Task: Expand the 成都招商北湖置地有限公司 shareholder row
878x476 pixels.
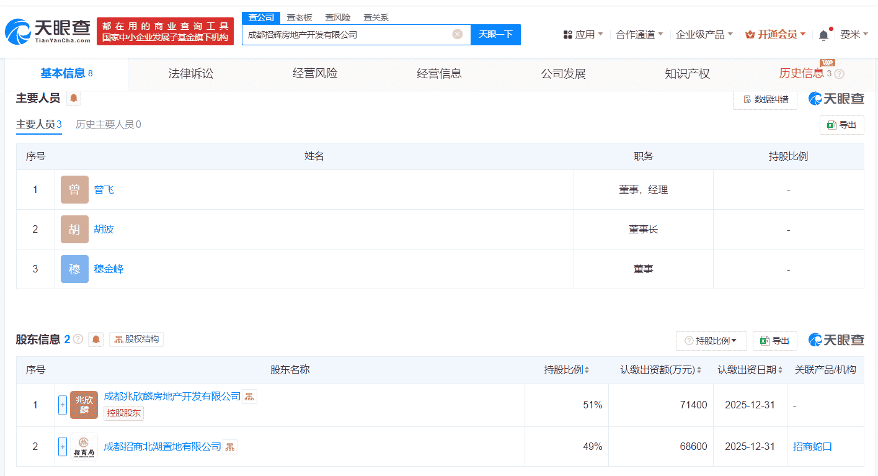Action: point(63,447)
